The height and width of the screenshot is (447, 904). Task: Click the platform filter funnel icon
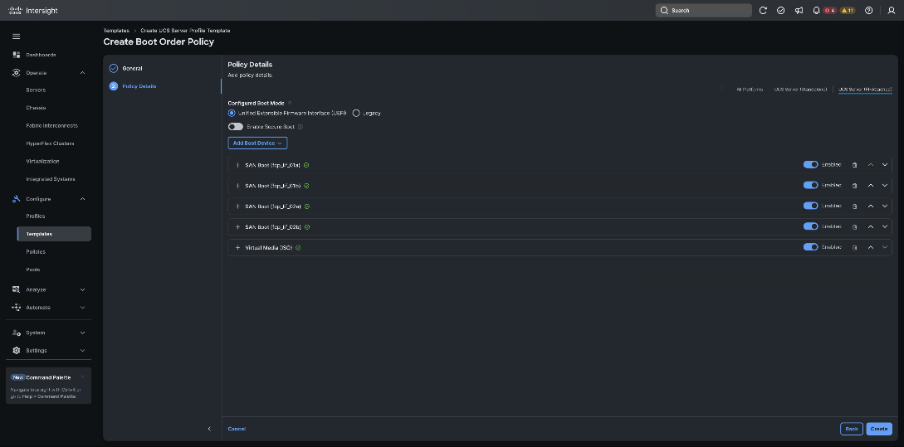click(722, 90)
